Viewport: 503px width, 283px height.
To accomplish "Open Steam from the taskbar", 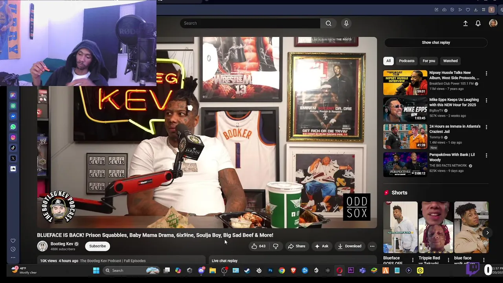I will pos(247,270).
